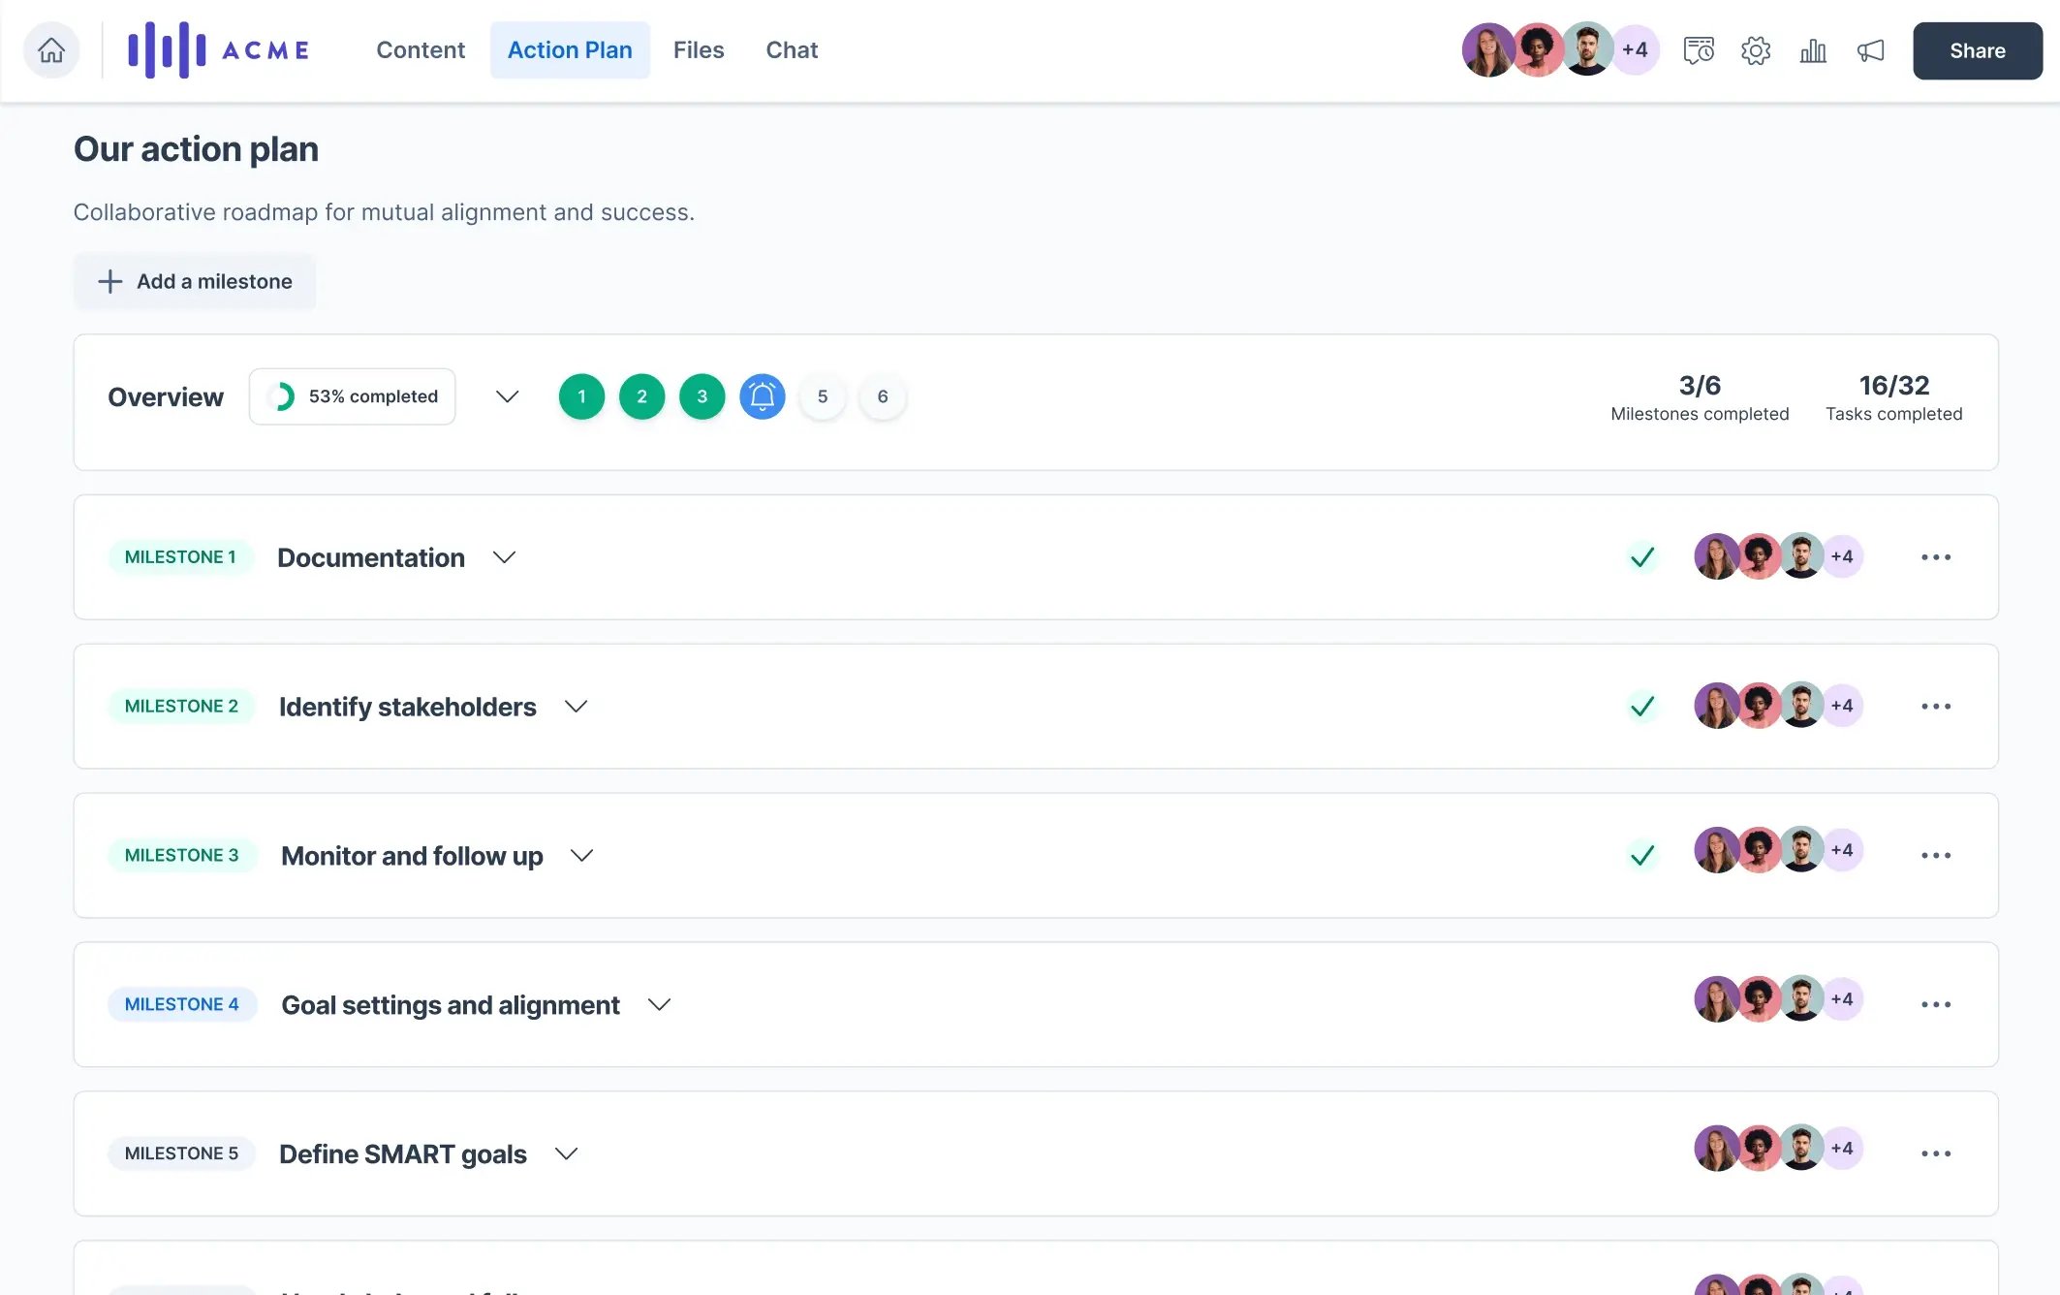Click the ACME logo
The height and width of the screenshot is (1295, 2060).
218,50
